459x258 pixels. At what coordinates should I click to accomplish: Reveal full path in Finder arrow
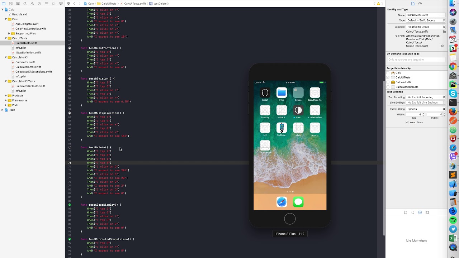(x=442, y=46)
